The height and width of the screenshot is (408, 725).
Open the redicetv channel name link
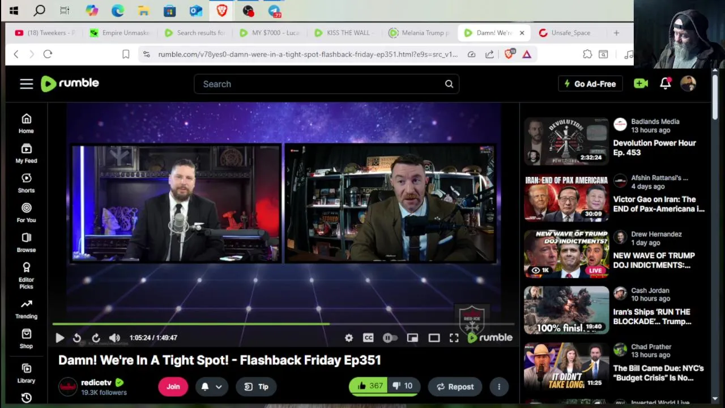(x=96, y=382)
